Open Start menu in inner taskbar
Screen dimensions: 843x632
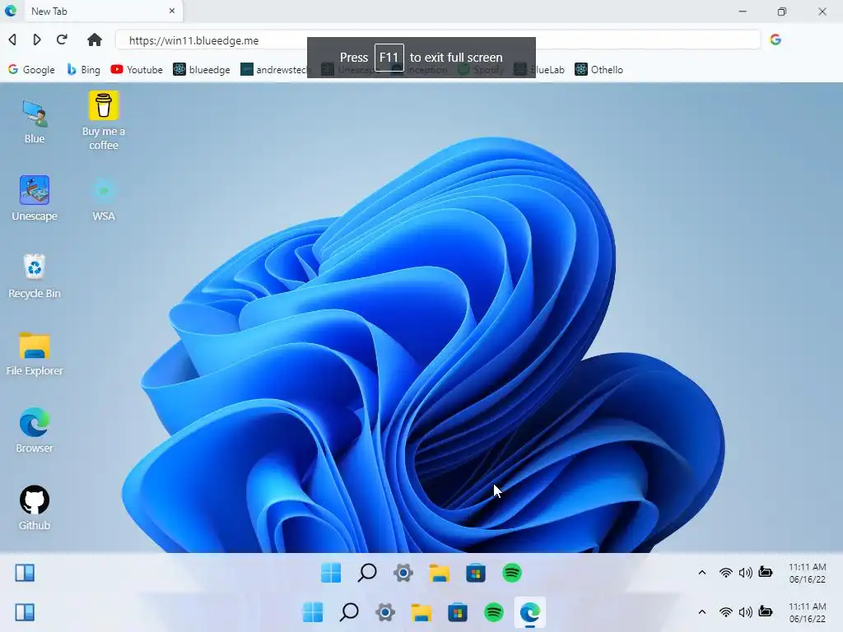(331, 573)
